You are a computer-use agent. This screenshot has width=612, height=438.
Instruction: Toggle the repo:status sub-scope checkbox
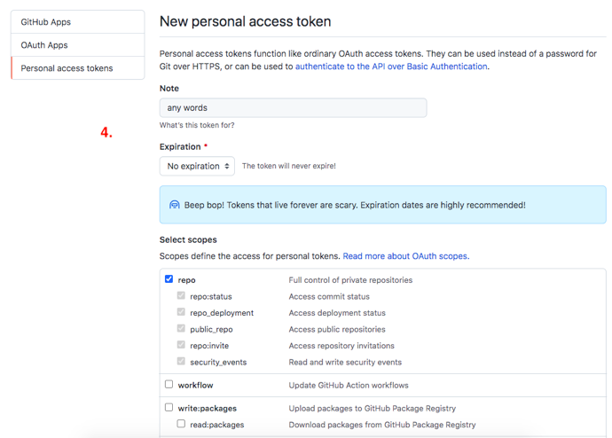tap(181, 296)
